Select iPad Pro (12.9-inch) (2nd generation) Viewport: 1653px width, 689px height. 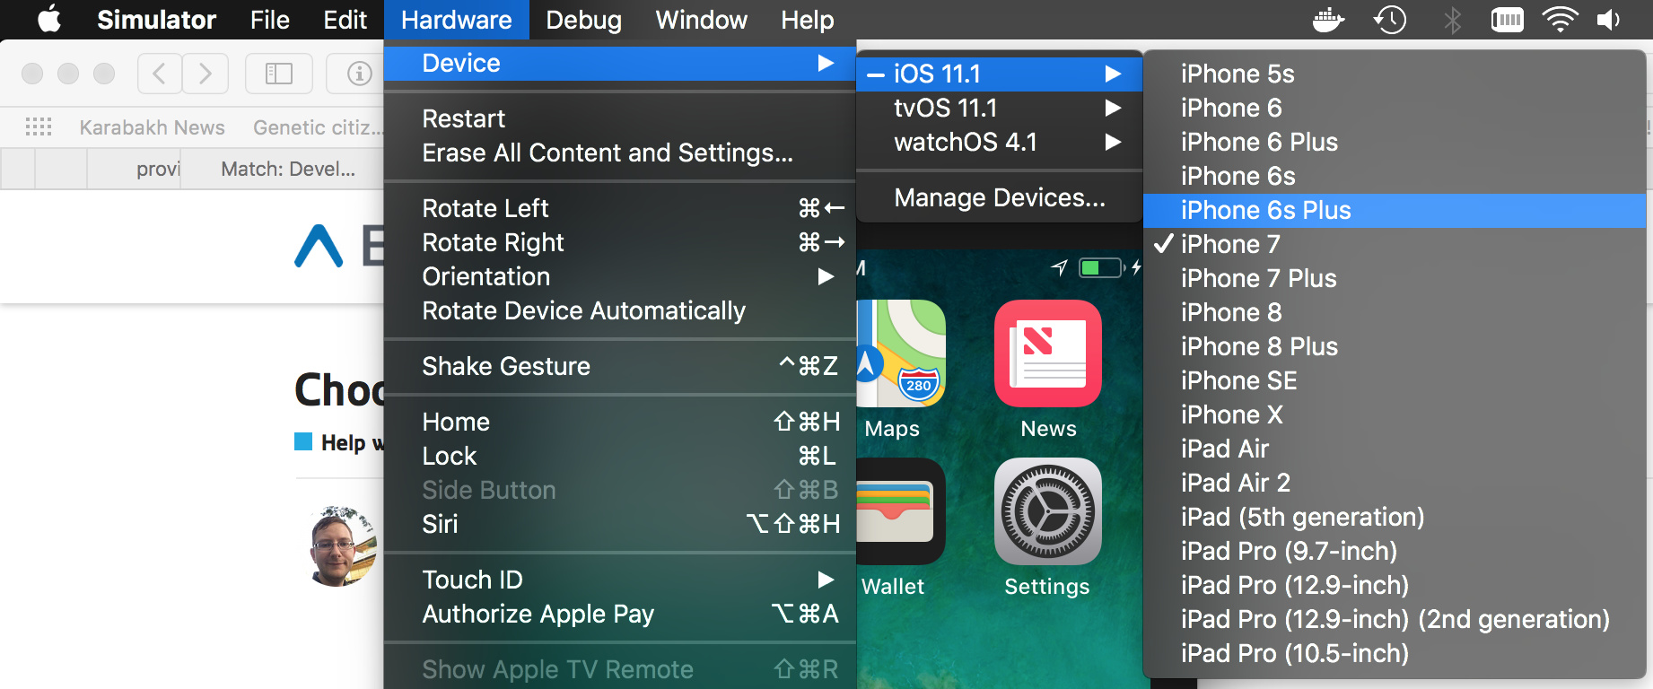(x=1395, y=619)
